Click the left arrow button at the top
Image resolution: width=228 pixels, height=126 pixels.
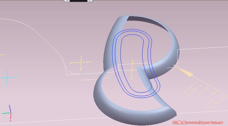pos(67,1)
